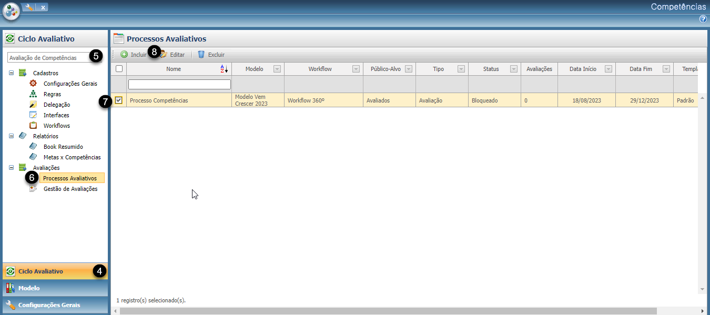
Task: Click the Excluir trash button
Action: 211,54
